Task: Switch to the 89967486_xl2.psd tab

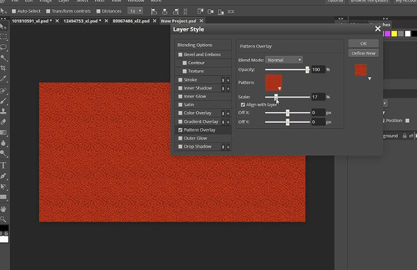Action: pos(130,21)
